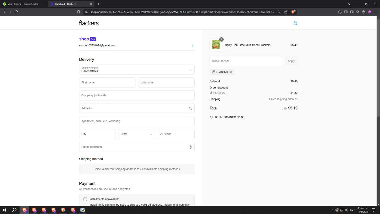Viewport: 380px width, 214px height.
Task: Click the Discount code field
Action: pos(246,61)
